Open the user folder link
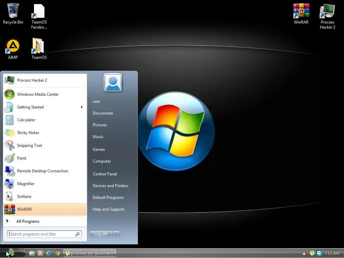The width and height of the screenshot is (344, 258). (x=96, y=101)
